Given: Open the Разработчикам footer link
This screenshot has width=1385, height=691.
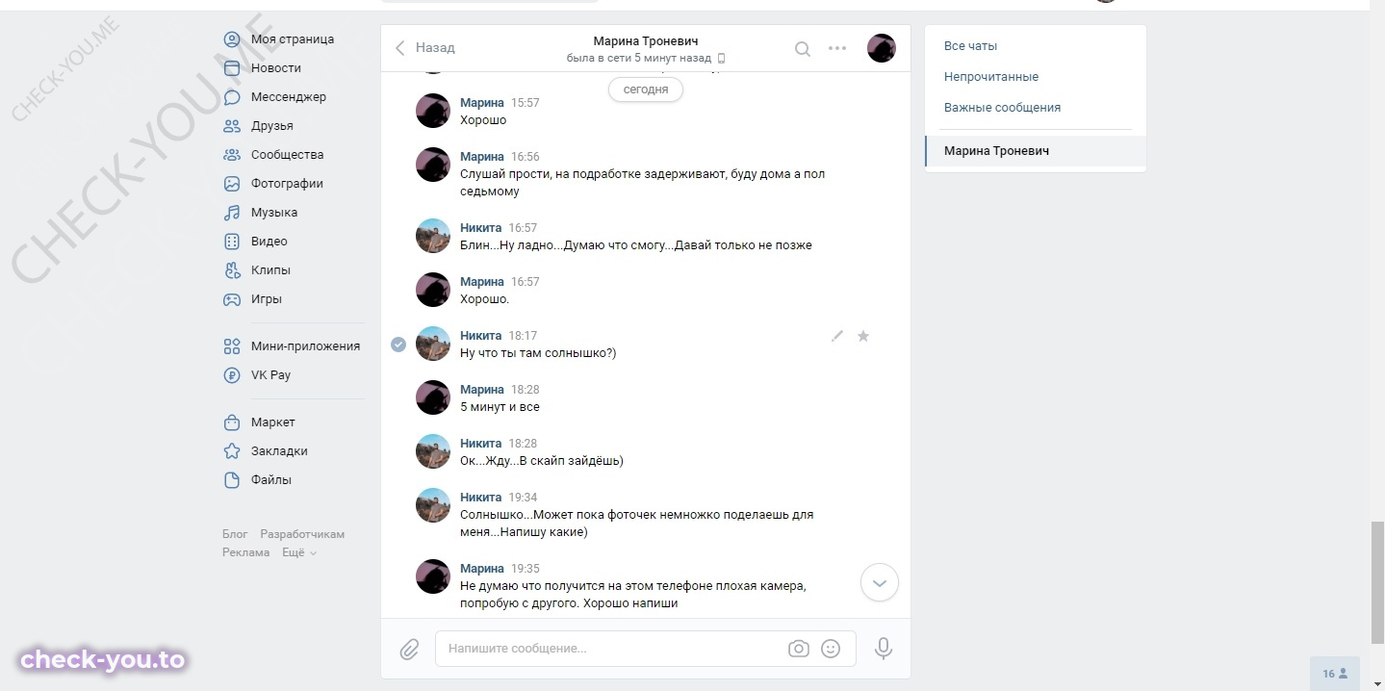Looking at the screenshot, I should [302, 534].
